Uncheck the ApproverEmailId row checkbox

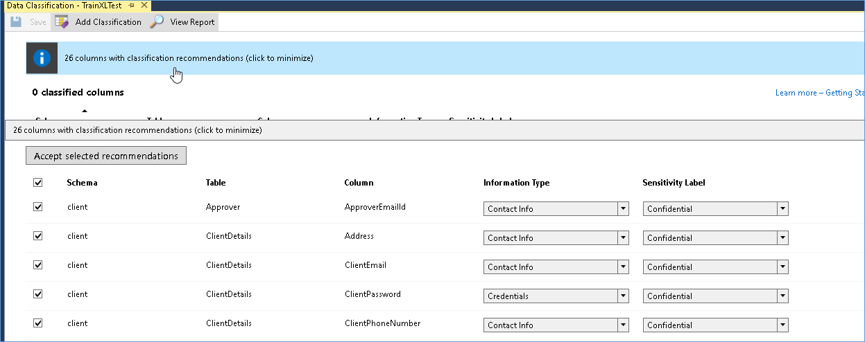click(38, 206)
